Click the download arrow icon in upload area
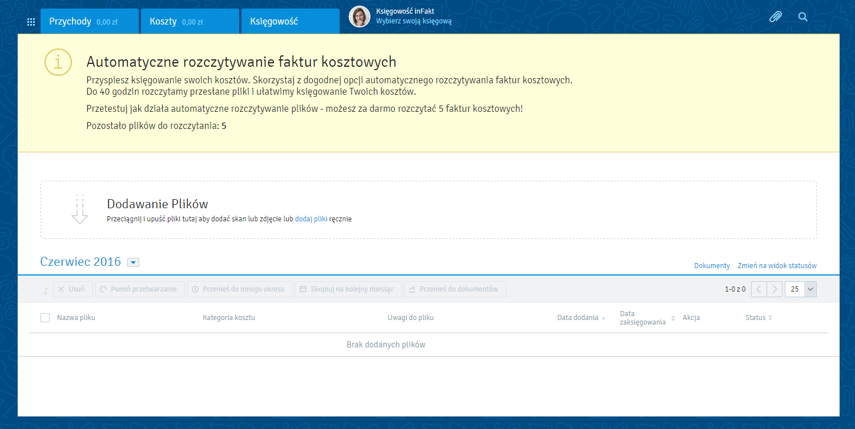 (80, 209)
